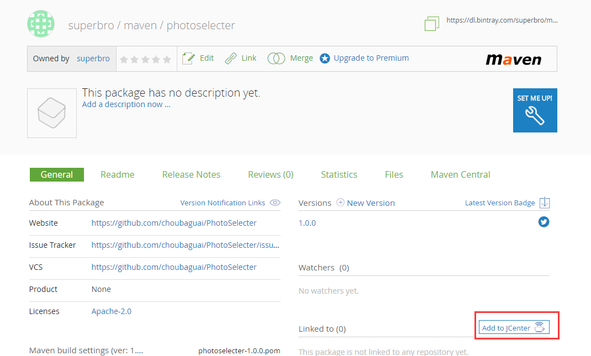Screen dimensions: 591x356
Task: Click the green package avatar icon
Action: (x=41, y=24)
